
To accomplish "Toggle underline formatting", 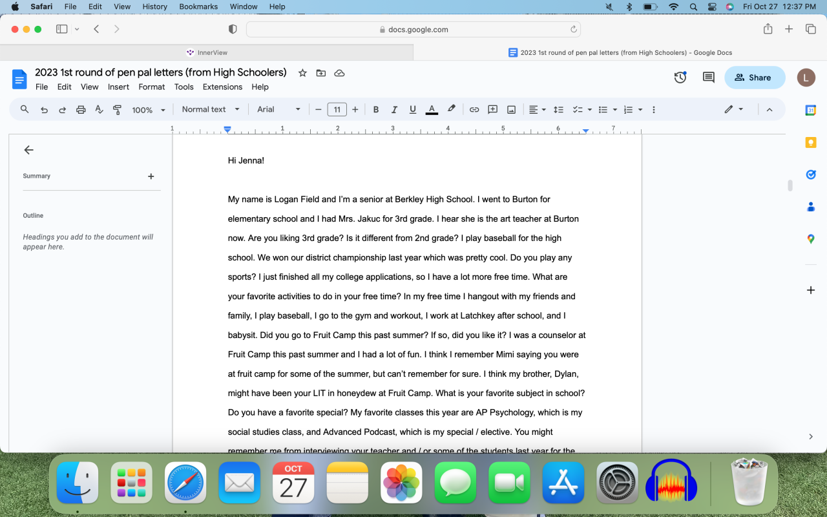I will pos(413,110).
